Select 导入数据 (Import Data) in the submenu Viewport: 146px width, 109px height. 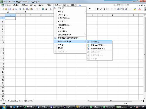coord(100,42)
